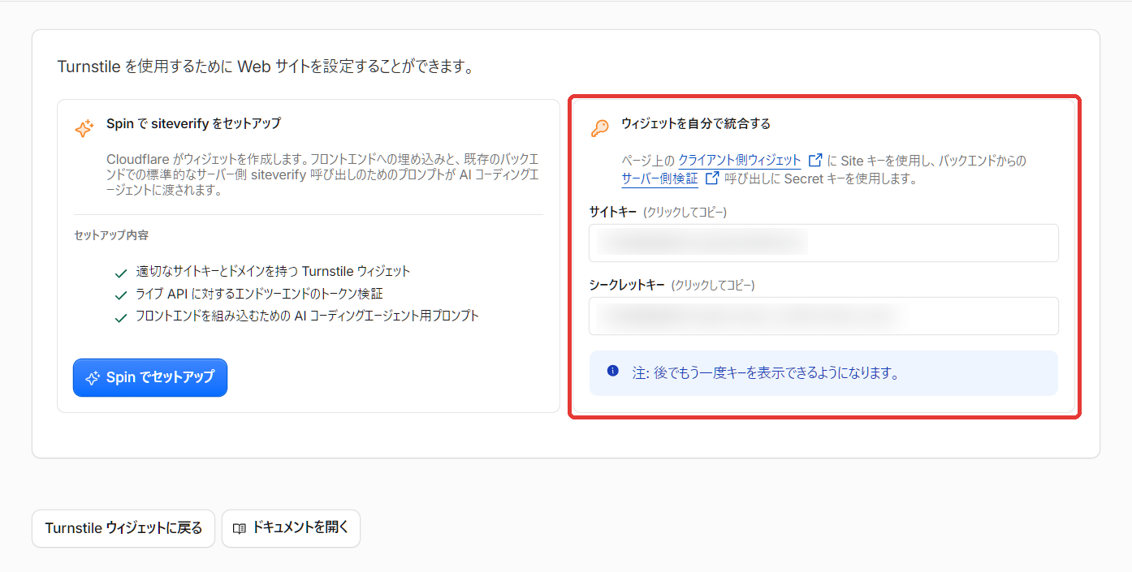1132x572 pixels.
Task: Click the intro text Turnstile を使用するために Web サイトを設定
Action: [x=266, y=67]
